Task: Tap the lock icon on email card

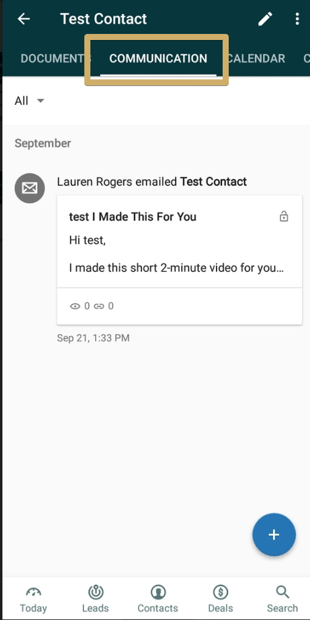Action: click(284, 216)
